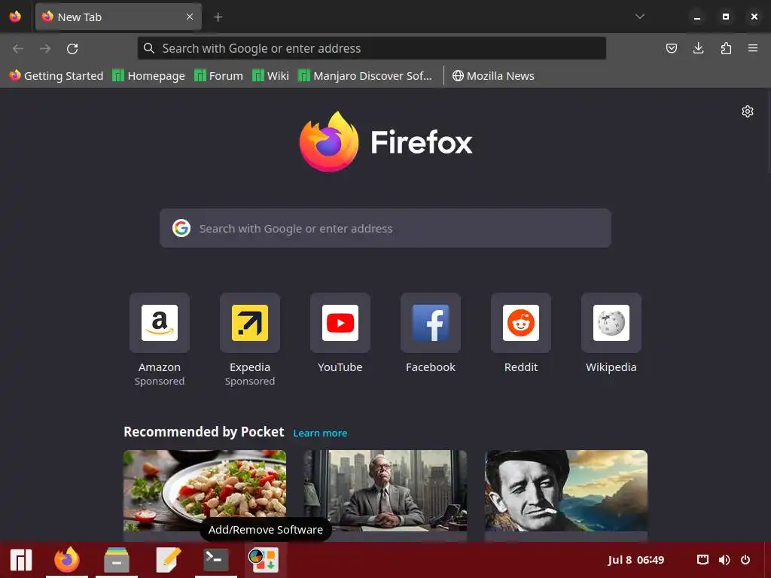
Task: Open the file manager taskbar icon
Action: coord(117,560)
